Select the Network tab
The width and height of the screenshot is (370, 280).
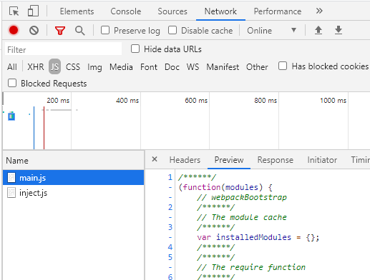pos(220,11)
